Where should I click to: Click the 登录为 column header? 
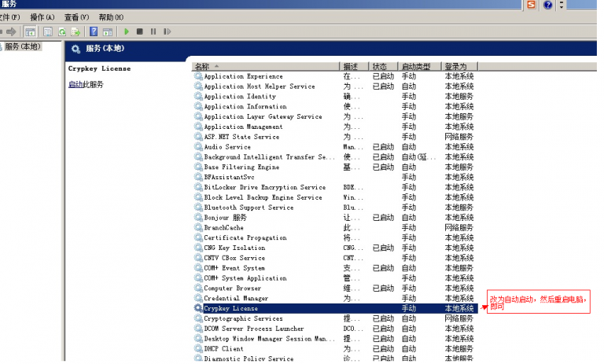tap(456, 67)
